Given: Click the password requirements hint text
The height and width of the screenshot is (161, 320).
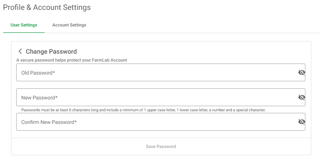Looking at the screenshot, I should pyautogui.click(x=143, y=110).
